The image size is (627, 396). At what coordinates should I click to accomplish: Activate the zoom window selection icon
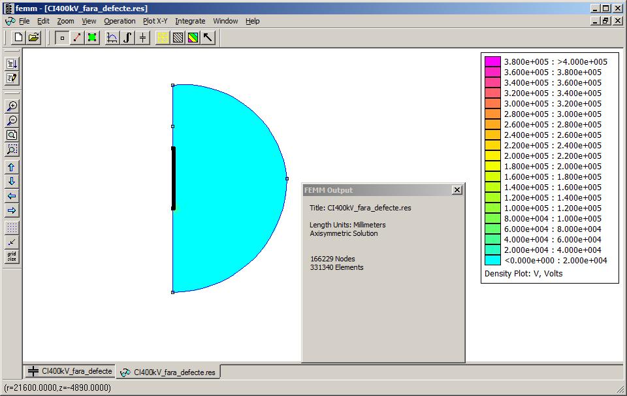12,149
